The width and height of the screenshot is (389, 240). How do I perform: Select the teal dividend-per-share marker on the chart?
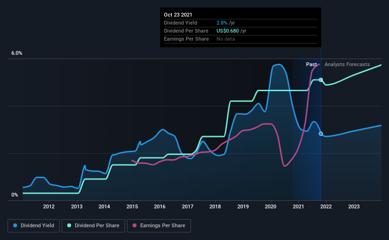pyautogui.click(x=321, y=80)
